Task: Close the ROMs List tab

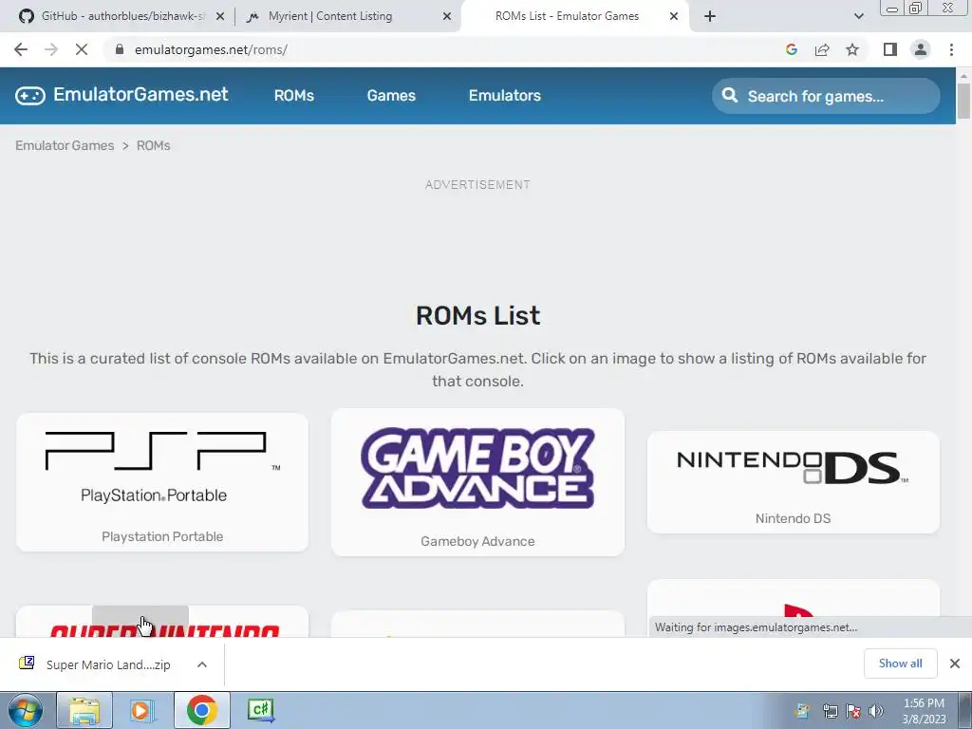Action: click(674, 17)
